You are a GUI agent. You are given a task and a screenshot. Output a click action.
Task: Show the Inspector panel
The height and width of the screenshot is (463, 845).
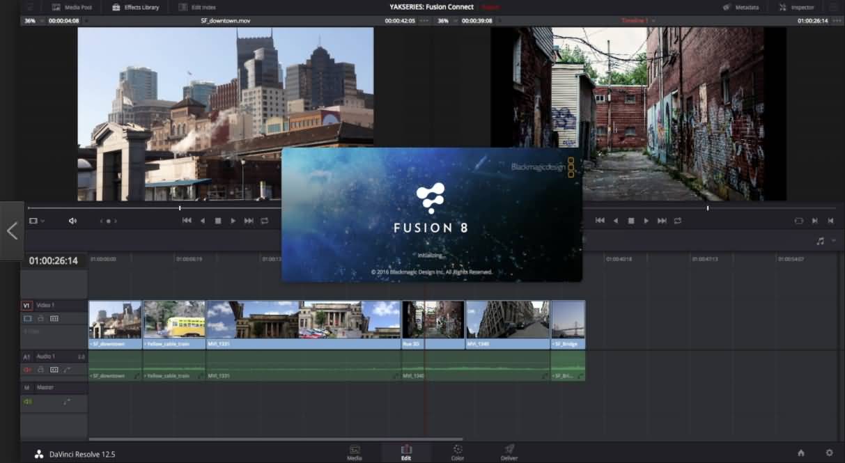coord(796,7)
